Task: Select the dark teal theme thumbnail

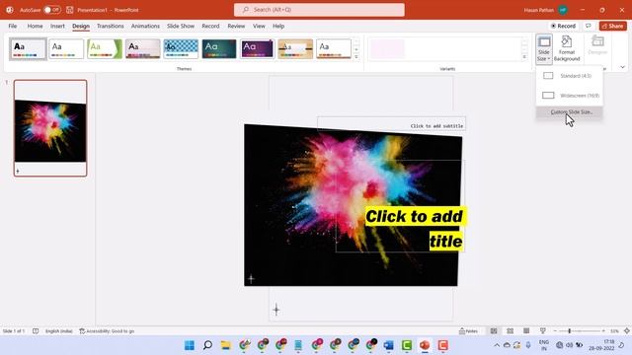Action: click(x=219, y=49)
